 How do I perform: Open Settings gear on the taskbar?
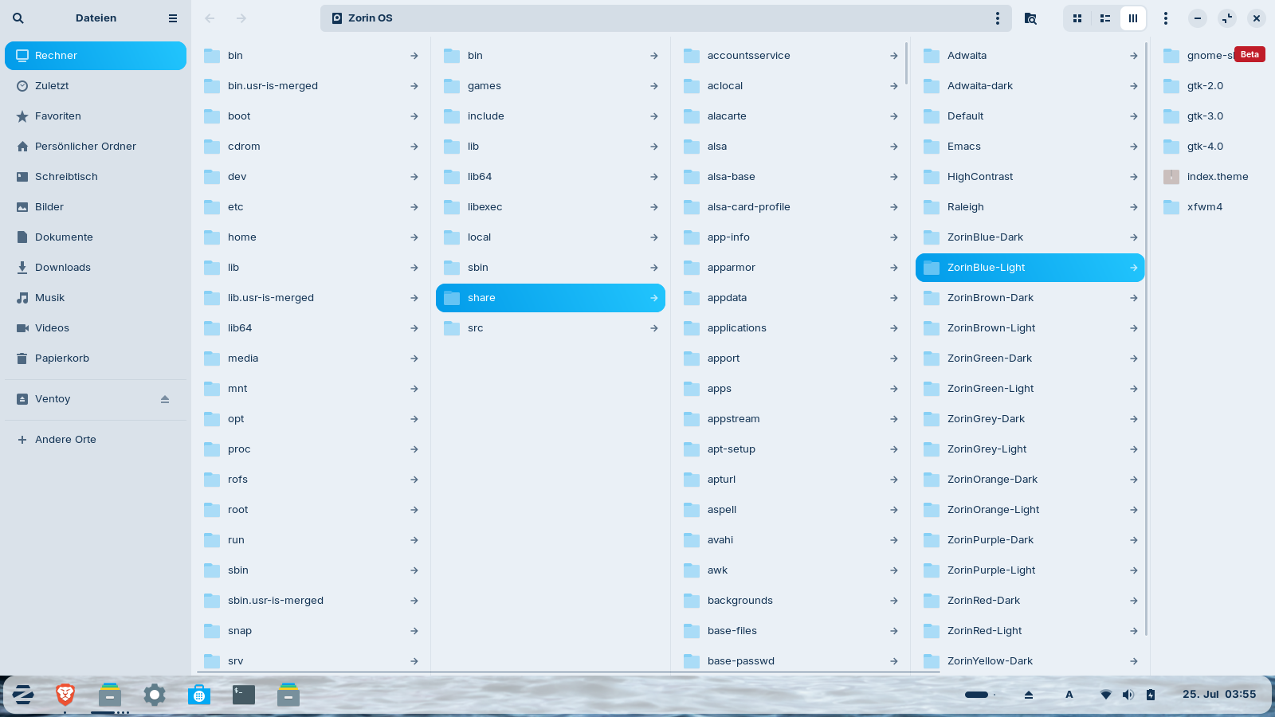[155, 695]
